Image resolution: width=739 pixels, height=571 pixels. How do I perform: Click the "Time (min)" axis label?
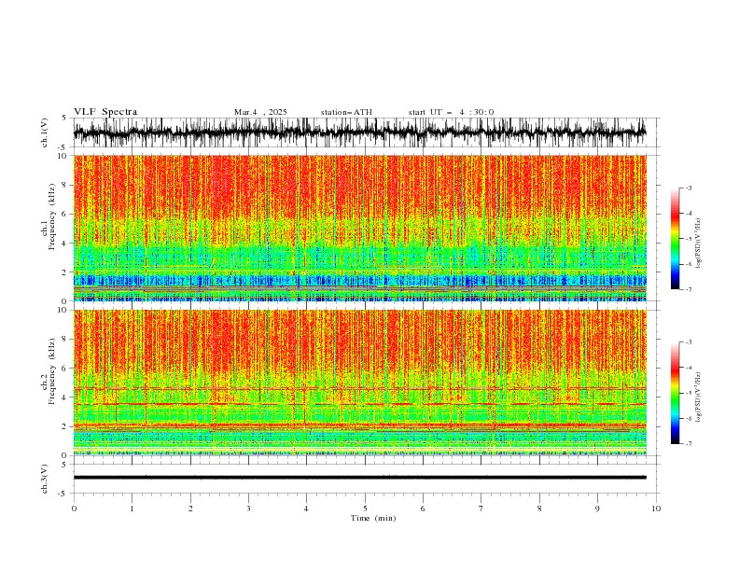pyautogui.click(x=373, y=518)
